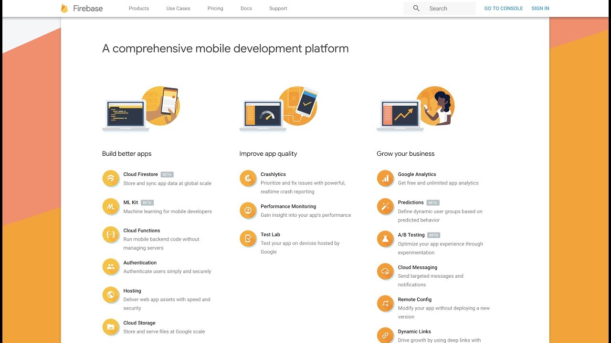The width and height of the screenshot is (611, 343).
Task: Click 'Store and sync app data at global scale'
Action: 167,183
